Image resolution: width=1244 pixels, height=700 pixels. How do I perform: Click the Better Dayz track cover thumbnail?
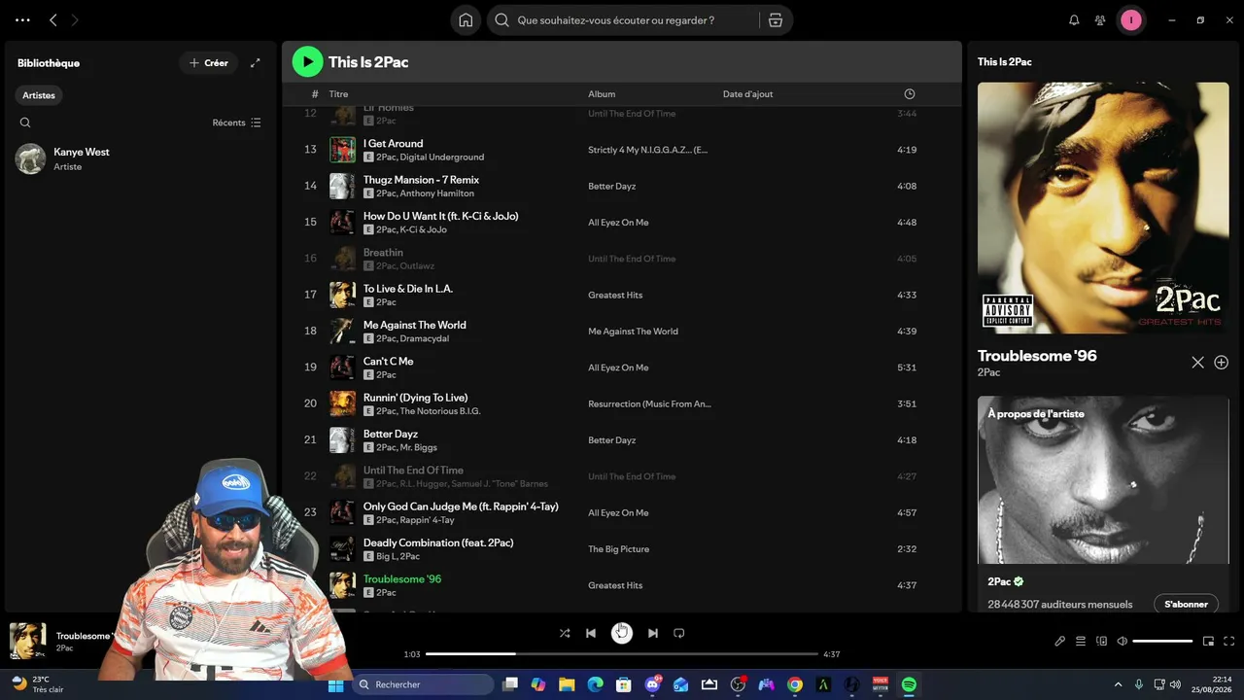tap(342, 440)
